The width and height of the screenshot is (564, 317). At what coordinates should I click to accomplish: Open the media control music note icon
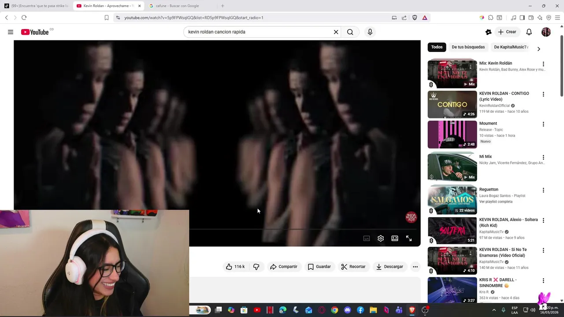point(513,18)
